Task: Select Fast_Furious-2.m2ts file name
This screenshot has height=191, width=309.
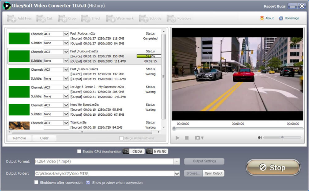Action: (x=84, y=51)
